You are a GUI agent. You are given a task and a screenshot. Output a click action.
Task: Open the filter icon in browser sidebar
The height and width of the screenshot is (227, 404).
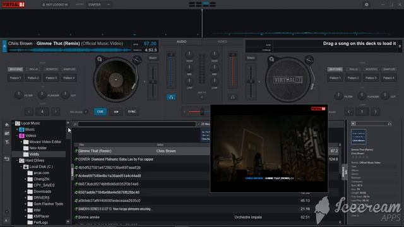7,142
